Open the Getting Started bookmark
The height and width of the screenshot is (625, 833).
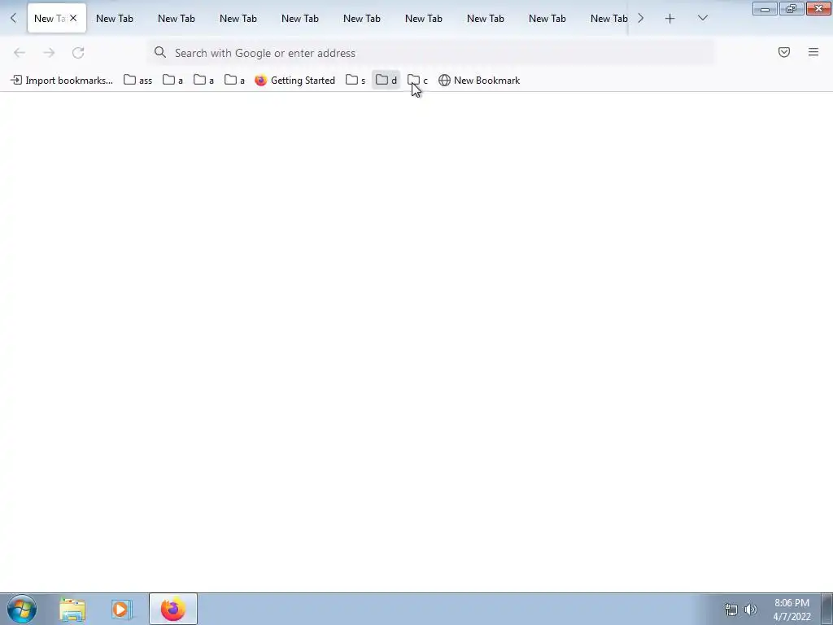coord(294,81)
